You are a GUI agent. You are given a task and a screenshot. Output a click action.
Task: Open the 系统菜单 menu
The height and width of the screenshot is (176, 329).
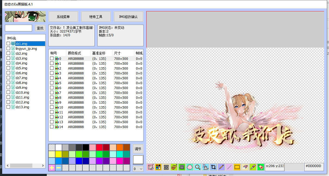click(x=63, y=16)
